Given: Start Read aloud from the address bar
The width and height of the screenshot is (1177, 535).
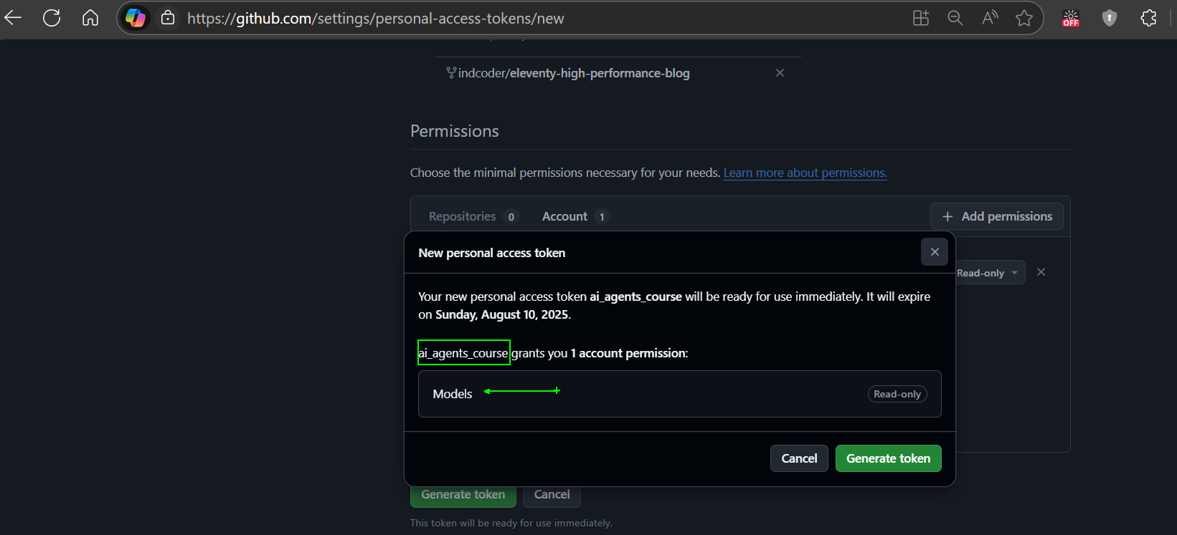Looking at the screenshot, I should tap(990, 18).
